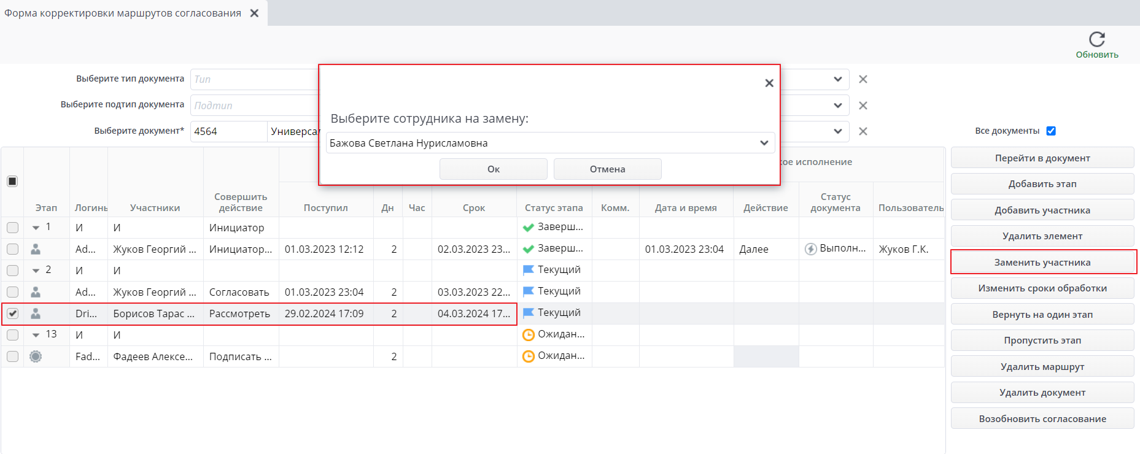Toggle the select-all checkbox in table header
Image resolution: width=1140 pixels, height=454 pixels.
[12, 181]
